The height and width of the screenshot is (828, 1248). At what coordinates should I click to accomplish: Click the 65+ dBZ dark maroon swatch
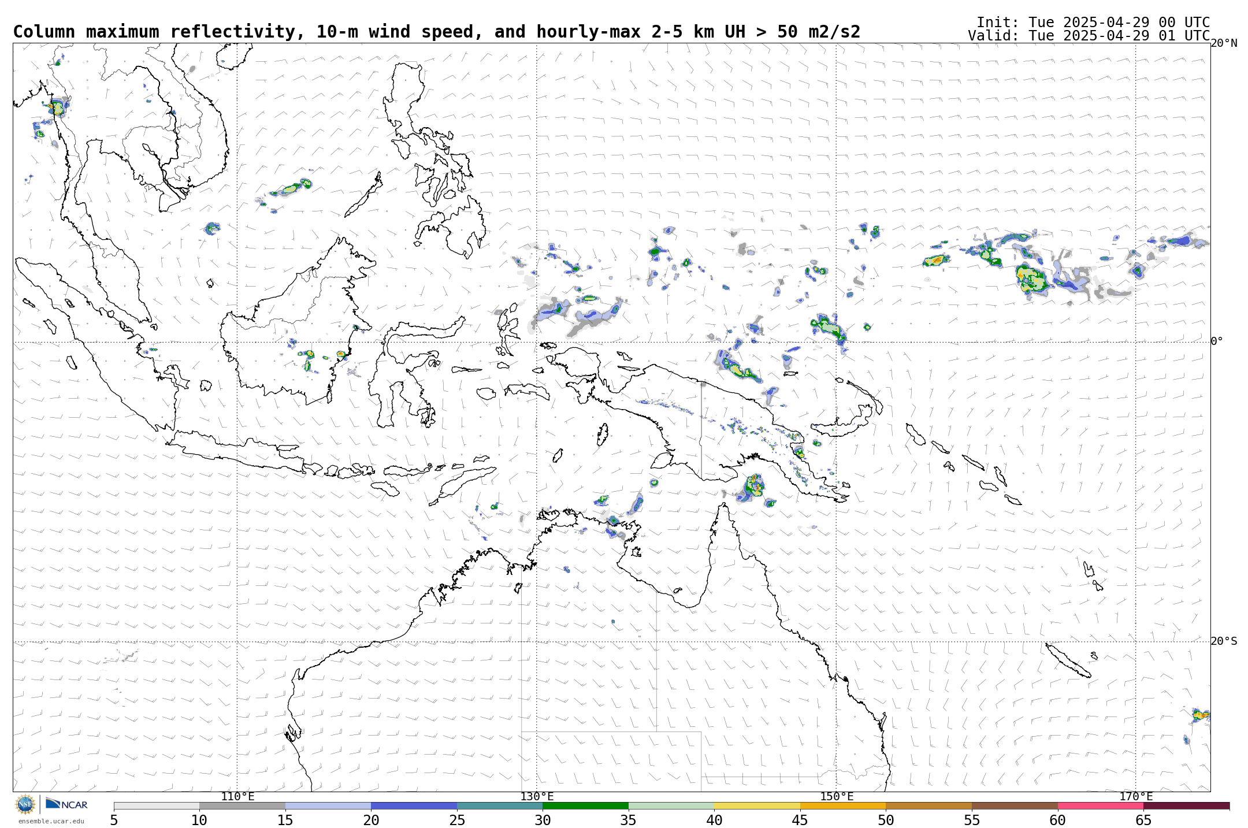click(1186, 805)
